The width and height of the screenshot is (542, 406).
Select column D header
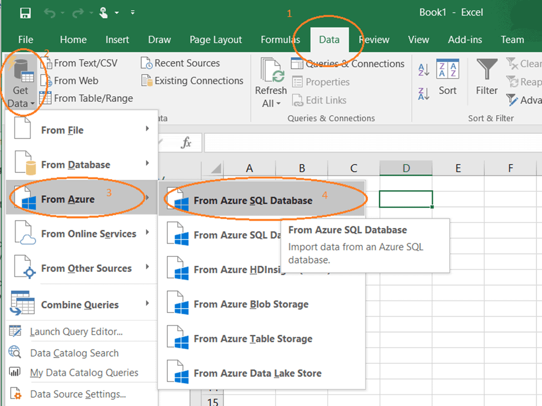click(x=406, y=168)
